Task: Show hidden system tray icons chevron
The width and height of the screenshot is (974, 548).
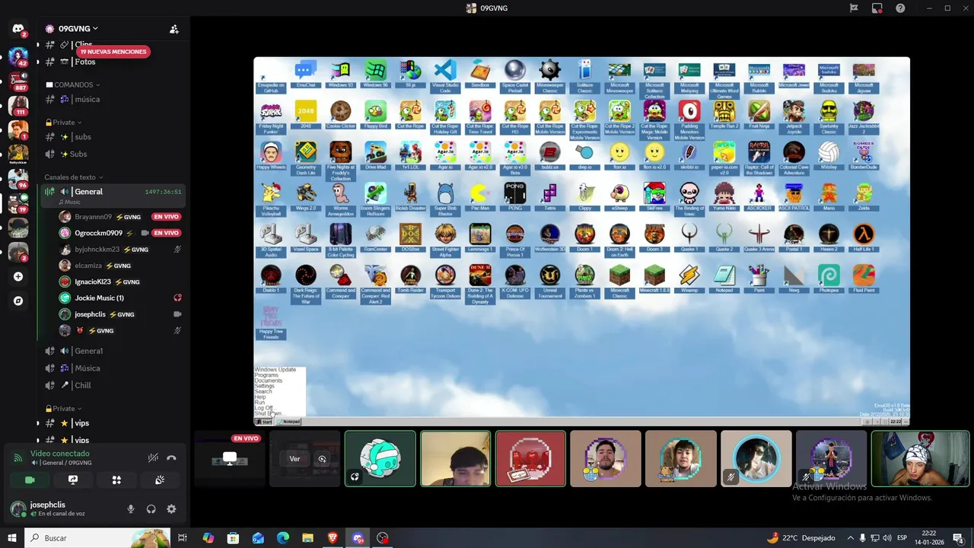Action: point(850,538)
